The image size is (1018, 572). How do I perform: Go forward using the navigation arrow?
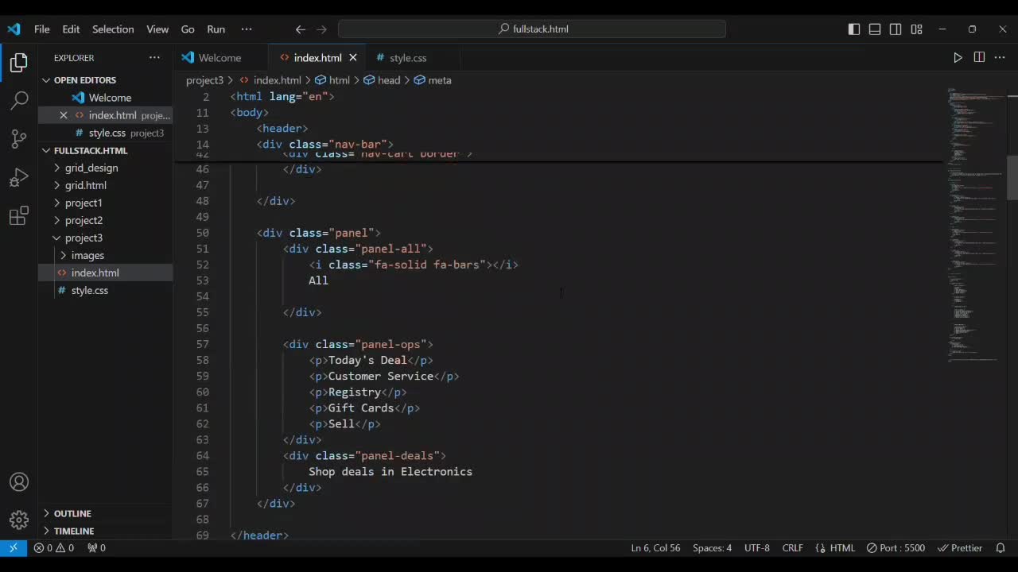(321, 29)
